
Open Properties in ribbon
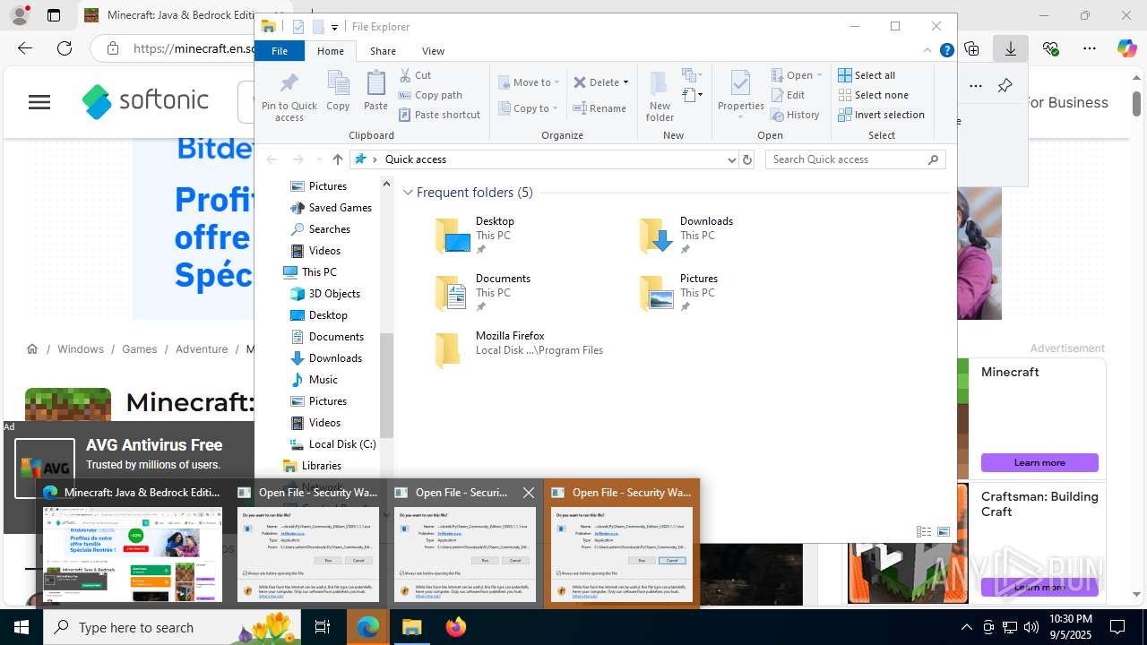740,96
